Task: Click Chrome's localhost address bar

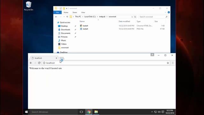Action: point(106,63)
